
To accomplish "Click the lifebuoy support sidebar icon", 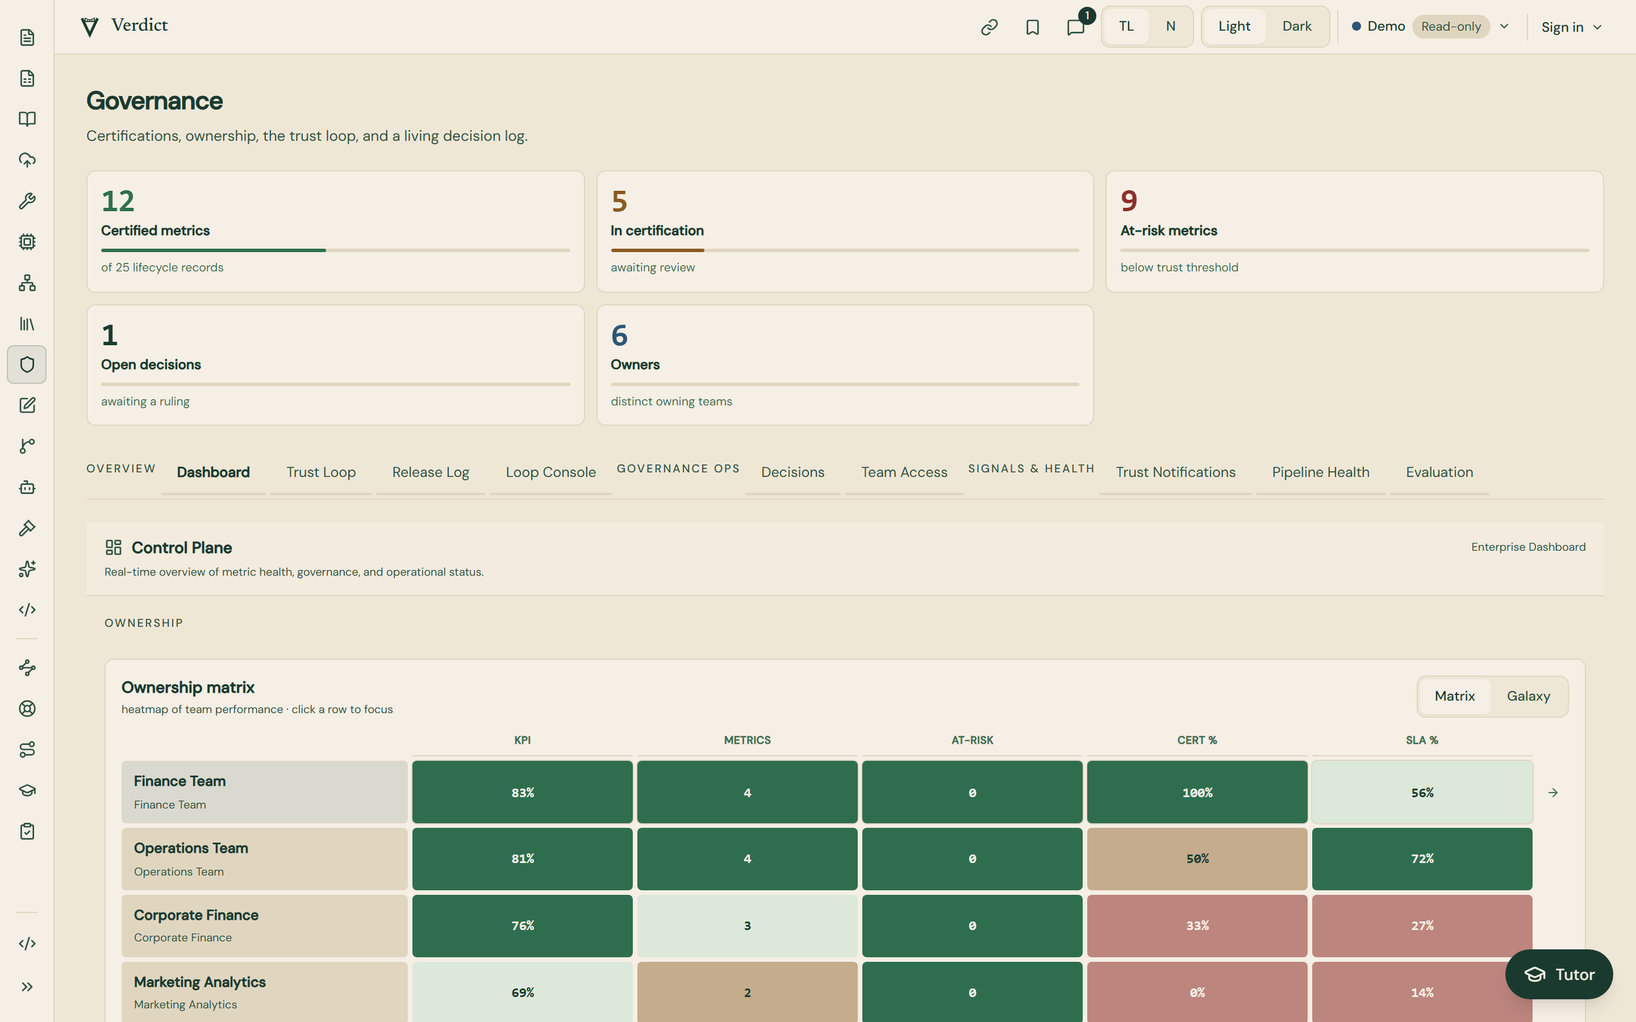I will (27, 709).
